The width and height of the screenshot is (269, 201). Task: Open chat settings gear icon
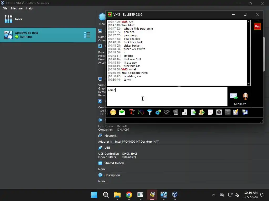tap(158, 112)
